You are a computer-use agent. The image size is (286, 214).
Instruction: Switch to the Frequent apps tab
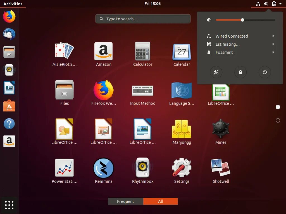pos(125,201)
